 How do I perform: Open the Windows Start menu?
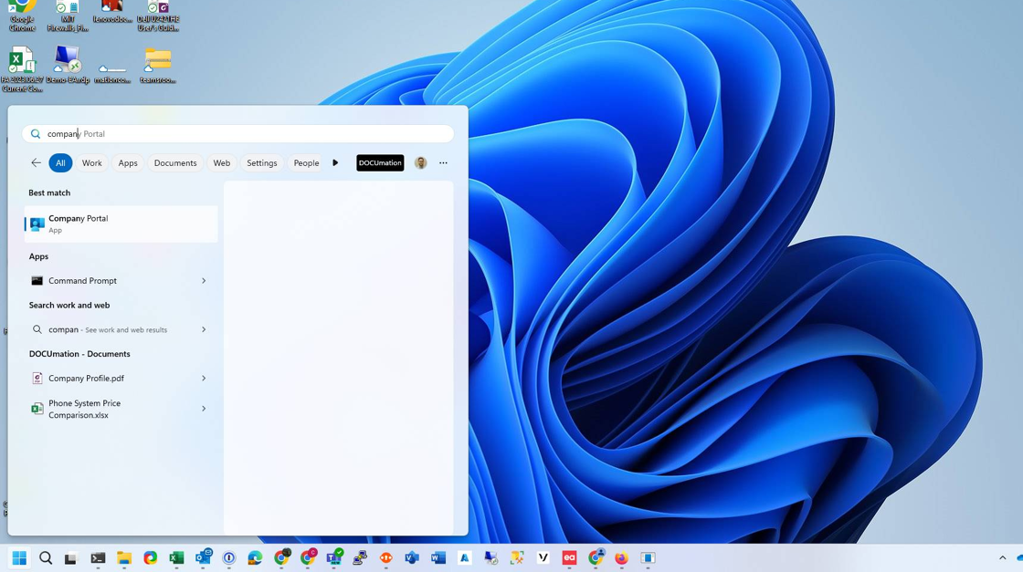[x=19, y=557]
